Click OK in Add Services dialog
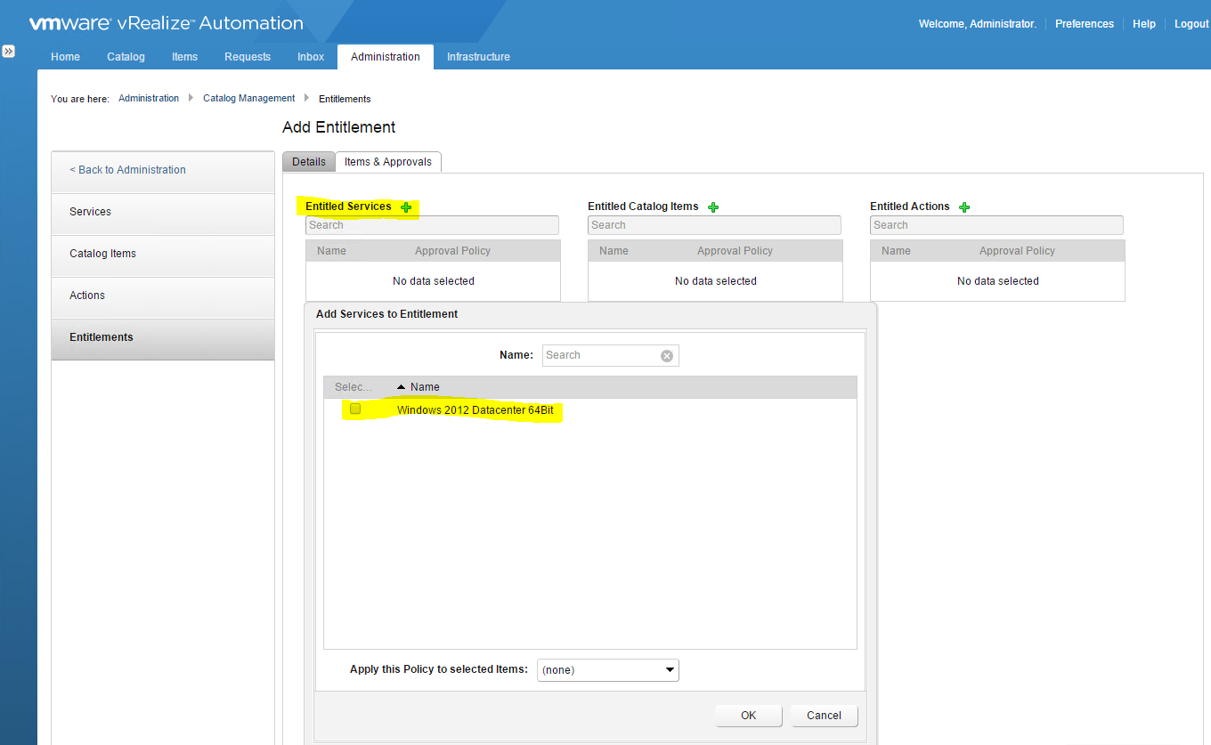This screenshot has width=1211, height=745. tap(749, 716)
